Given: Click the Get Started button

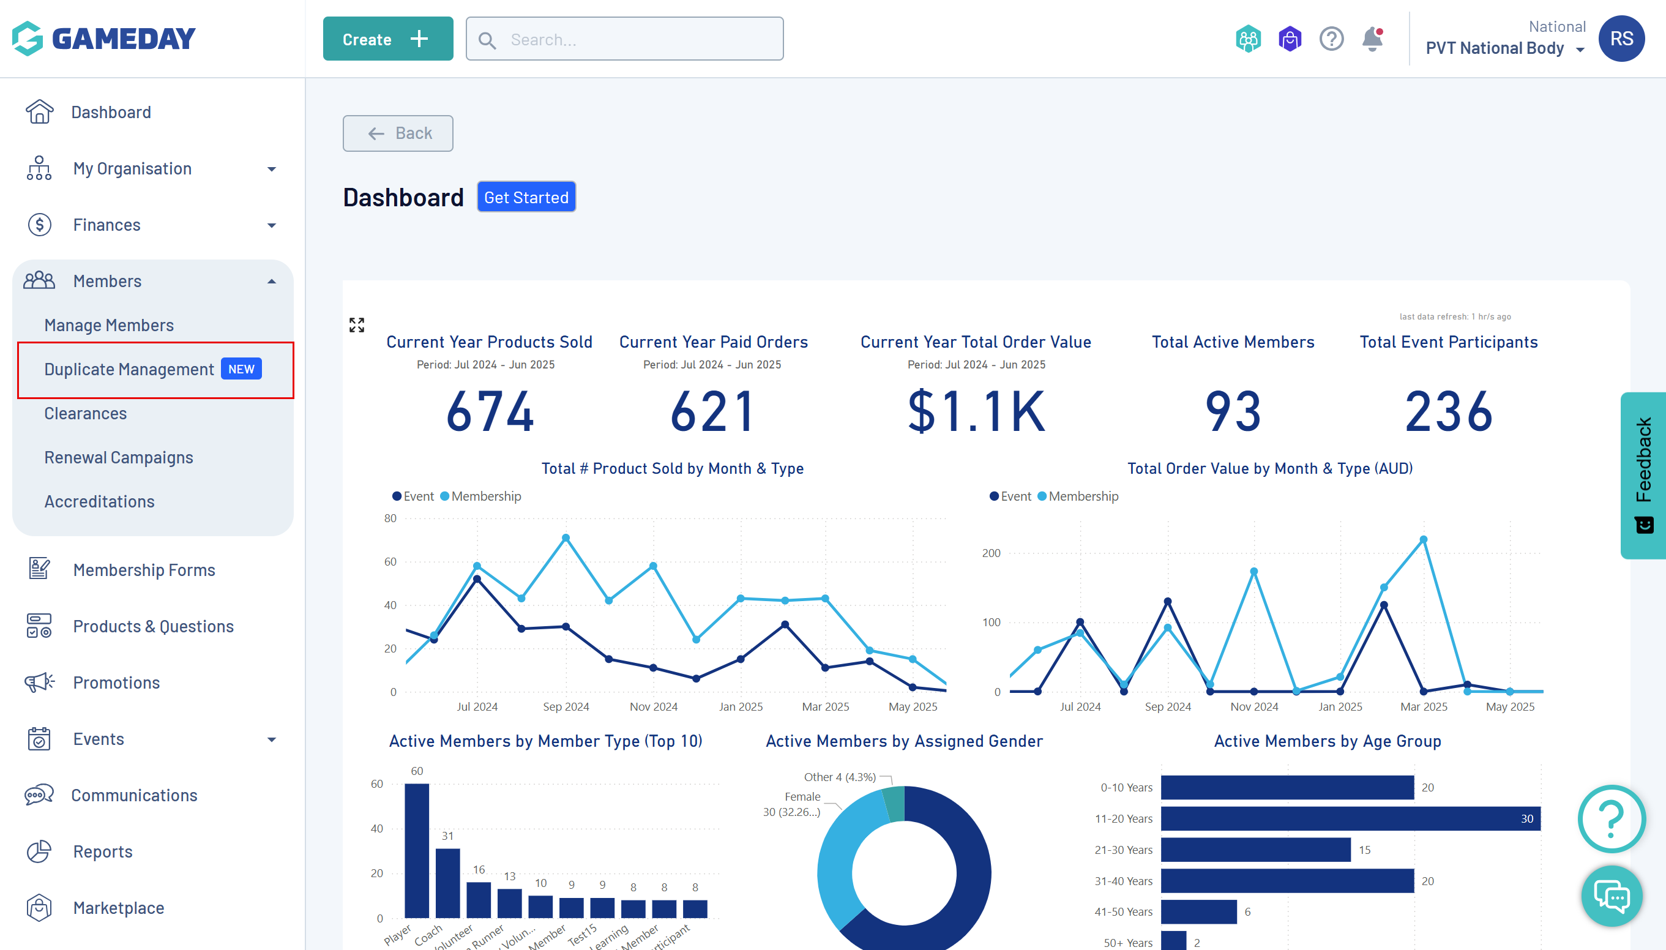Looking at the screenshot, I should [526, 197].
